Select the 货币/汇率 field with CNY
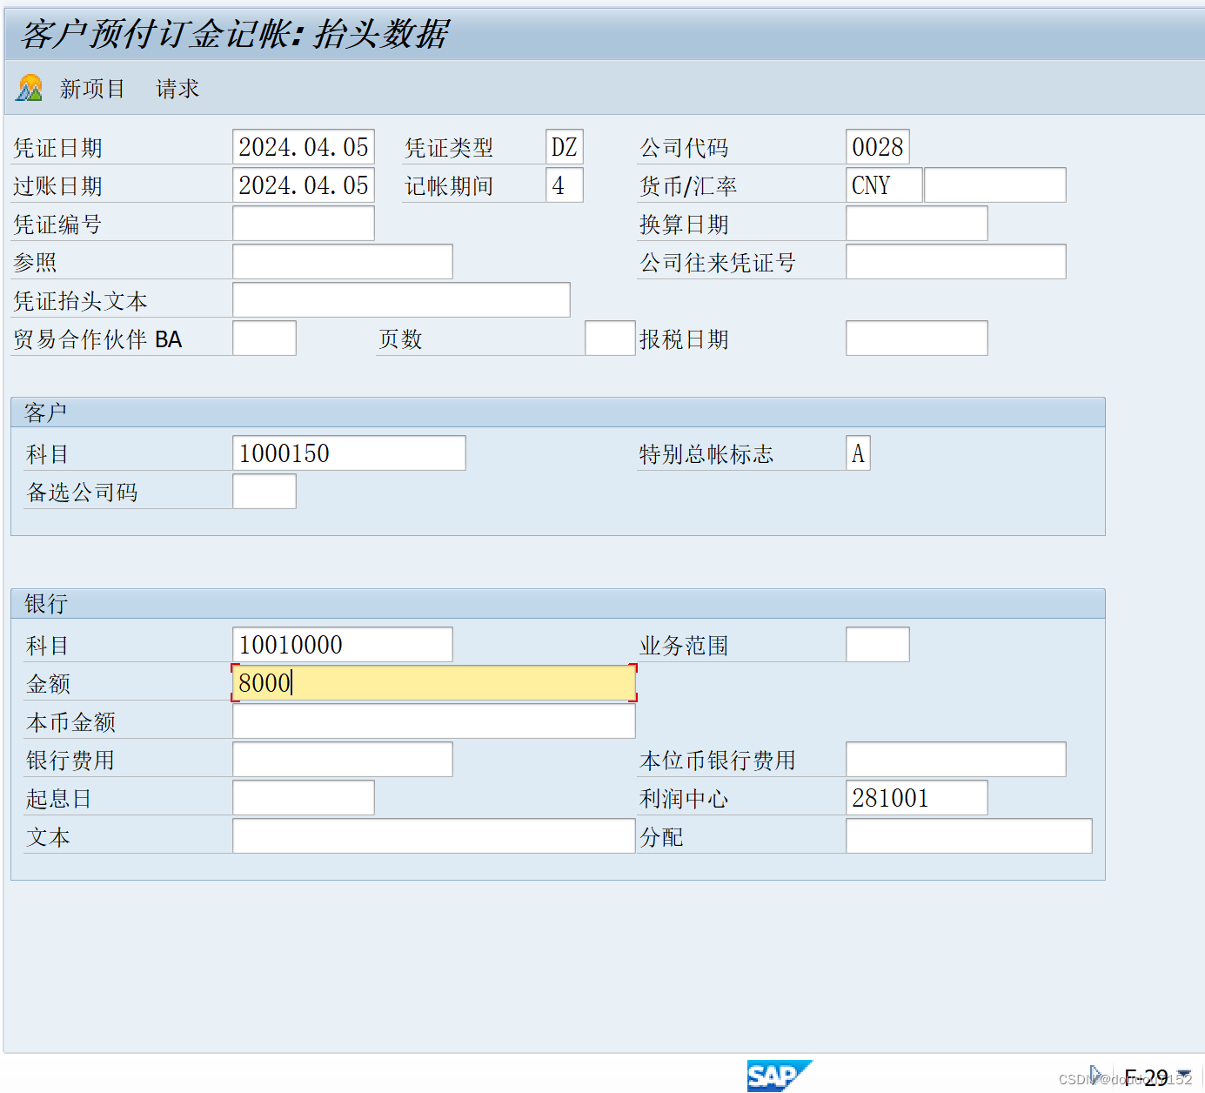1205x1093 pixels. (883, 184)
